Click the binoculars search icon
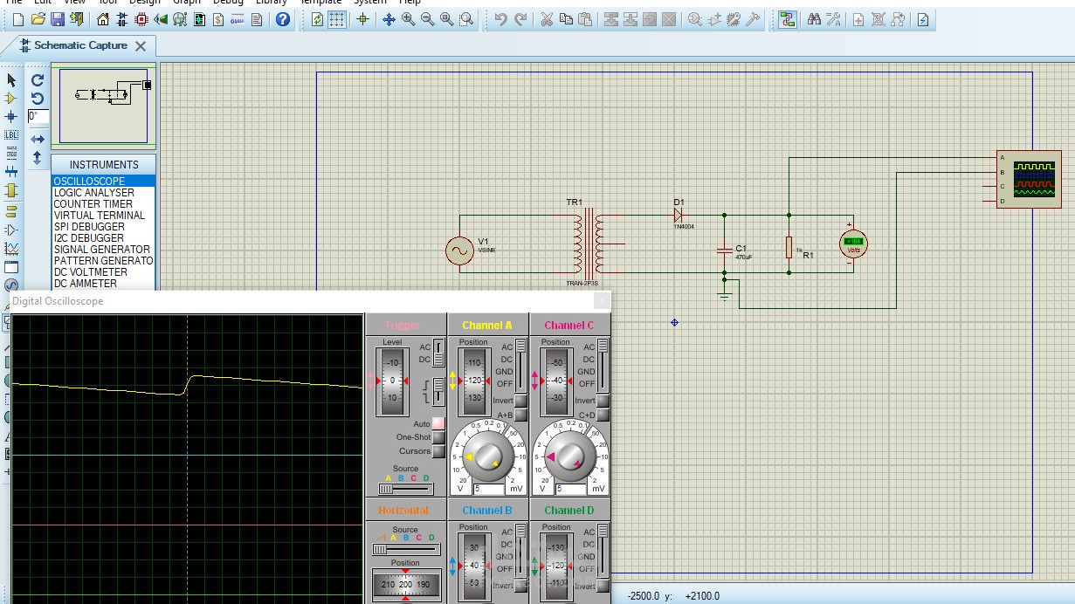 (x=814, y=19)
